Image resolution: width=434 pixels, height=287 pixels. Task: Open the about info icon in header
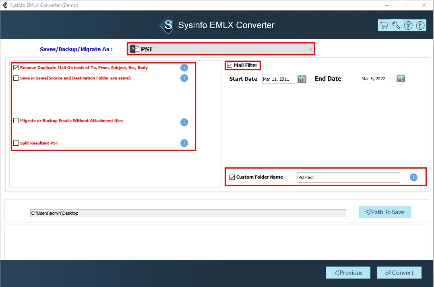pos(420,26)
